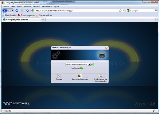This screenshot has height=114, width=160.
Task: Open the Ajuda menu
Action: click(x=56, y=7)
